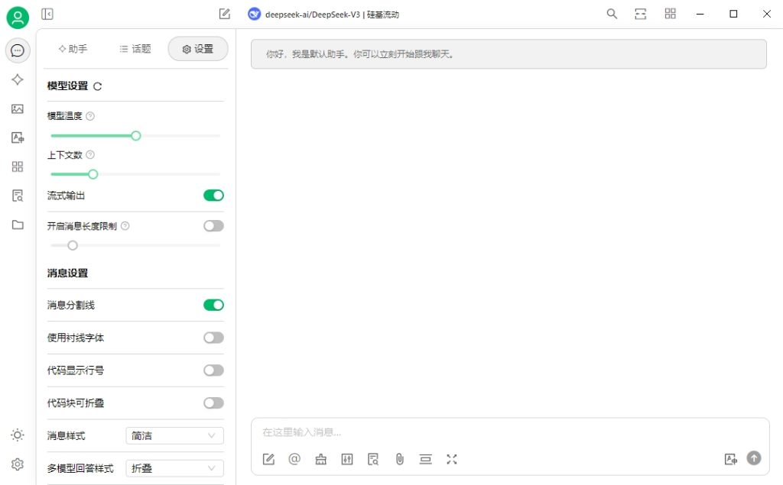Adjust the 模型温度 slider handle
This screenshot has width=783, height=485.
tap(136, 136)
